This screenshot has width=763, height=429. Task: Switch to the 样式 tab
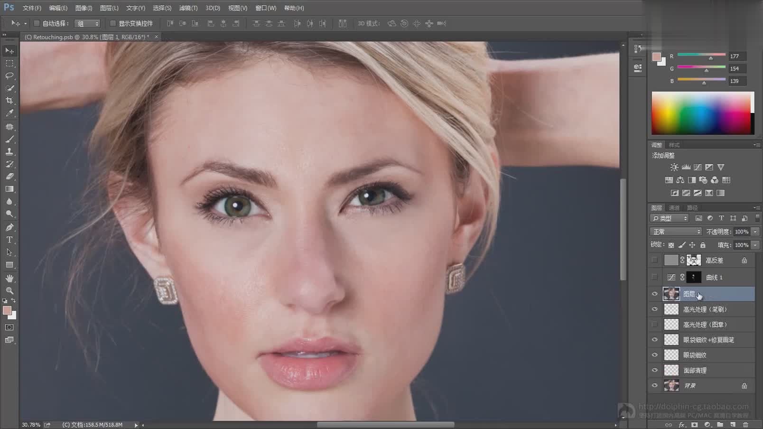coord(674,145)
